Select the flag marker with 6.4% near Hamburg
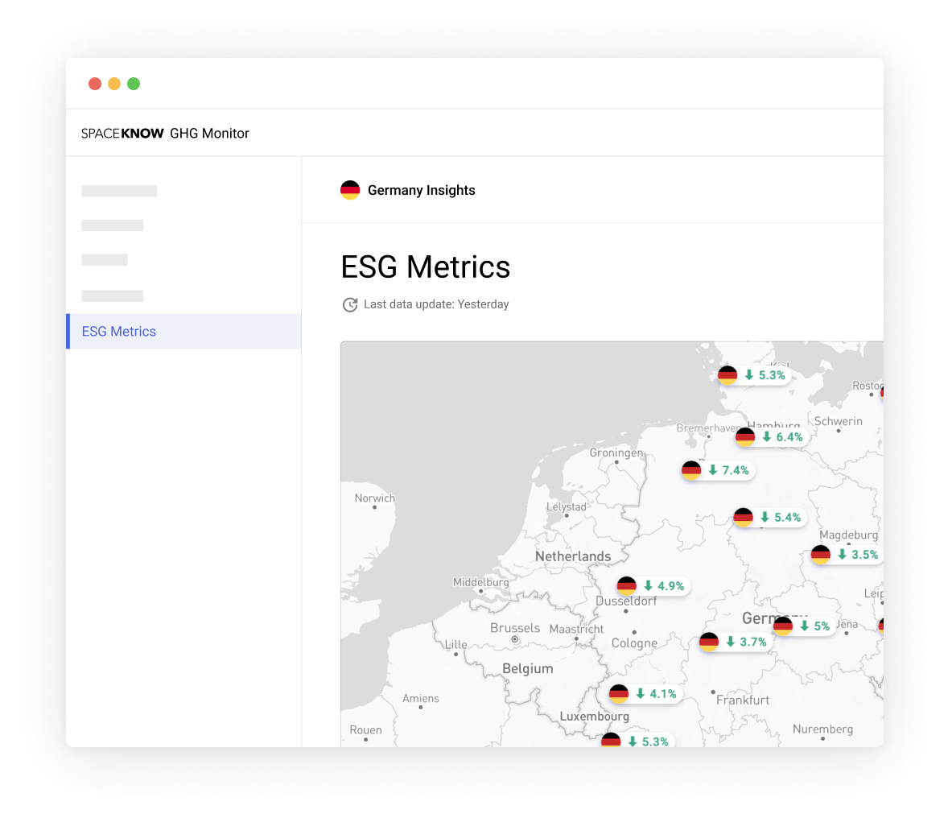Image resolution: width=948 pixels, height=818 pixels. (x=770, y=436)
